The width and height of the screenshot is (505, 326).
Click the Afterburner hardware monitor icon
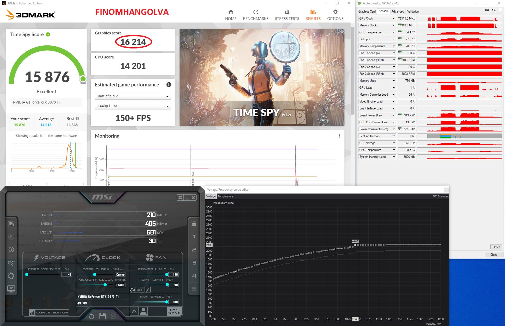(x=11, y=289)
